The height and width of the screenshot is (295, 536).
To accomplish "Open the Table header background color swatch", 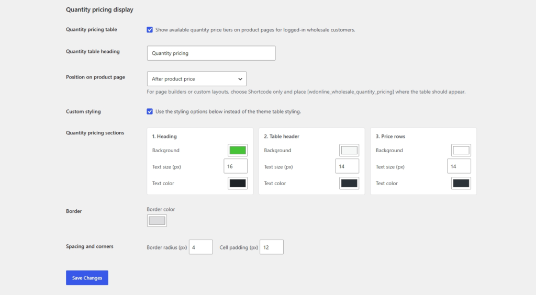I will tap(349, 150).
